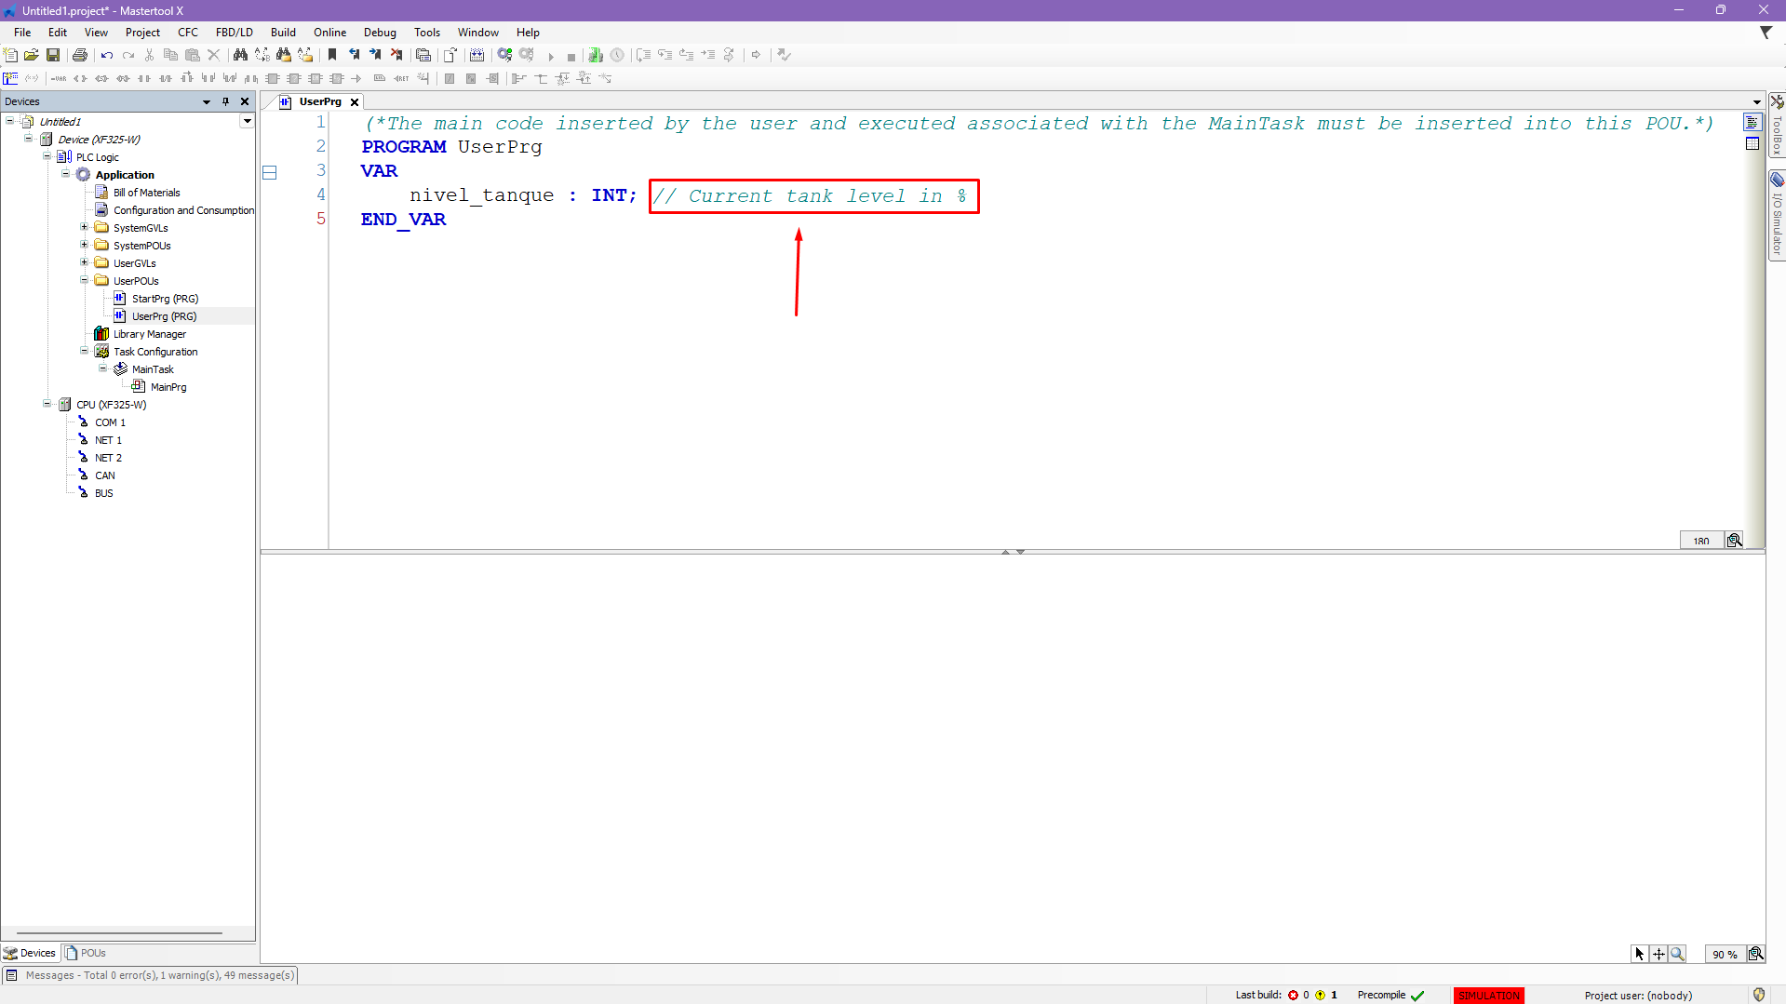Toggle pin on Devices panel
The image size is (1786, 1004).
[225, 101]
